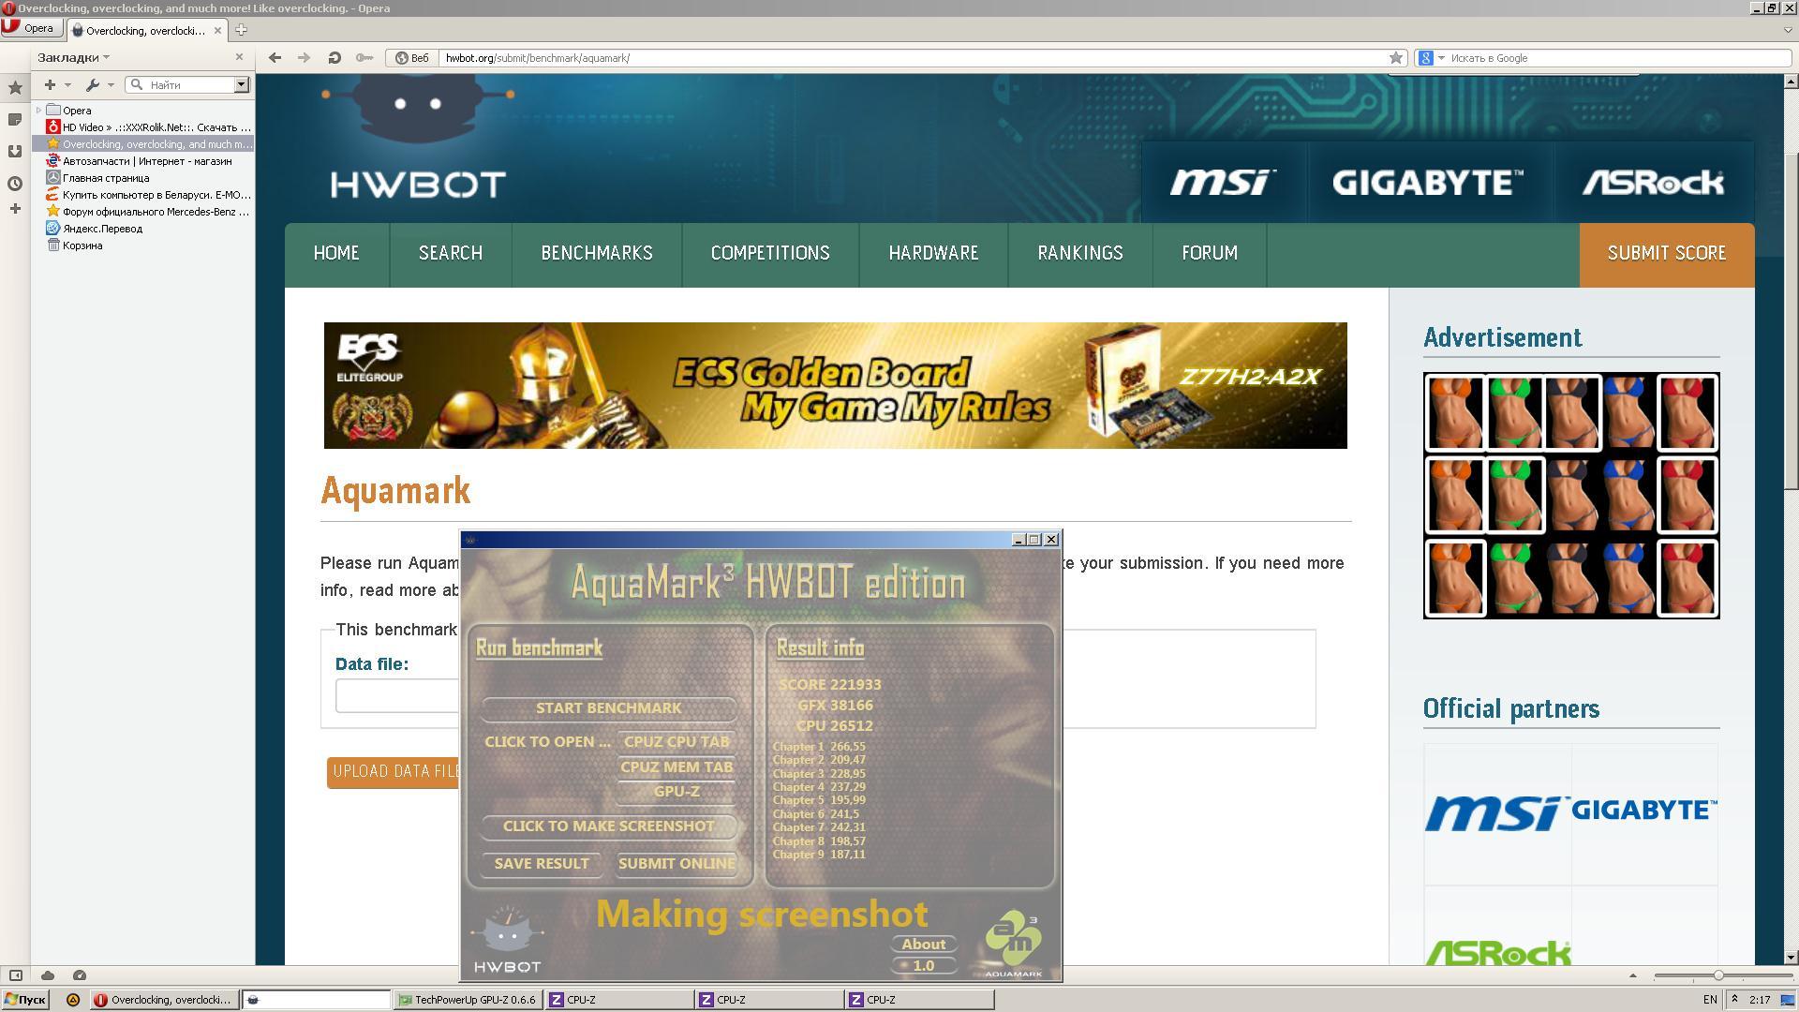Viewport: 1799px width, 1012px height.
Task: Open the Закладки panel title dropdown
Action: click(x=73, y=57)
